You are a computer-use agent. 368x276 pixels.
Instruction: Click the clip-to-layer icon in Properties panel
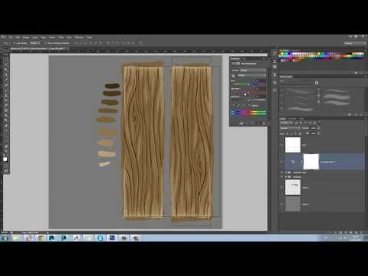pyautogui.click(x=242, y=123)
